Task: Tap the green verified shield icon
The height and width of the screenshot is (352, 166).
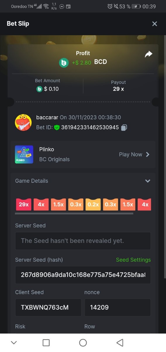Action: coord(57,128)
